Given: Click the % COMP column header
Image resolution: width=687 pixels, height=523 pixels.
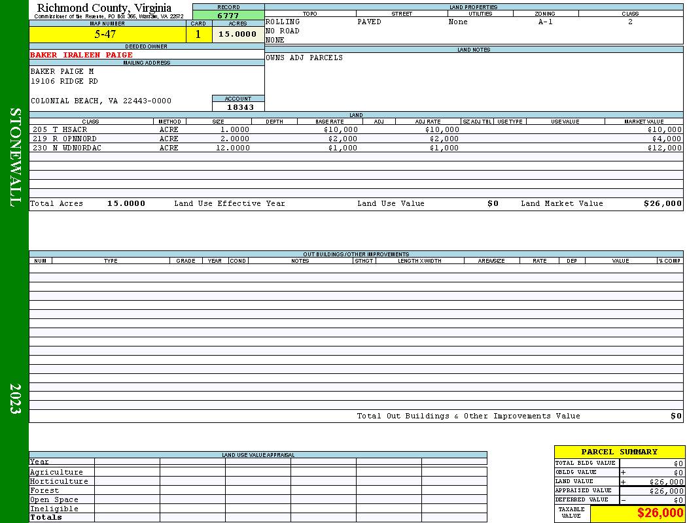Looking at the screenshot, I should pos(670,260).
